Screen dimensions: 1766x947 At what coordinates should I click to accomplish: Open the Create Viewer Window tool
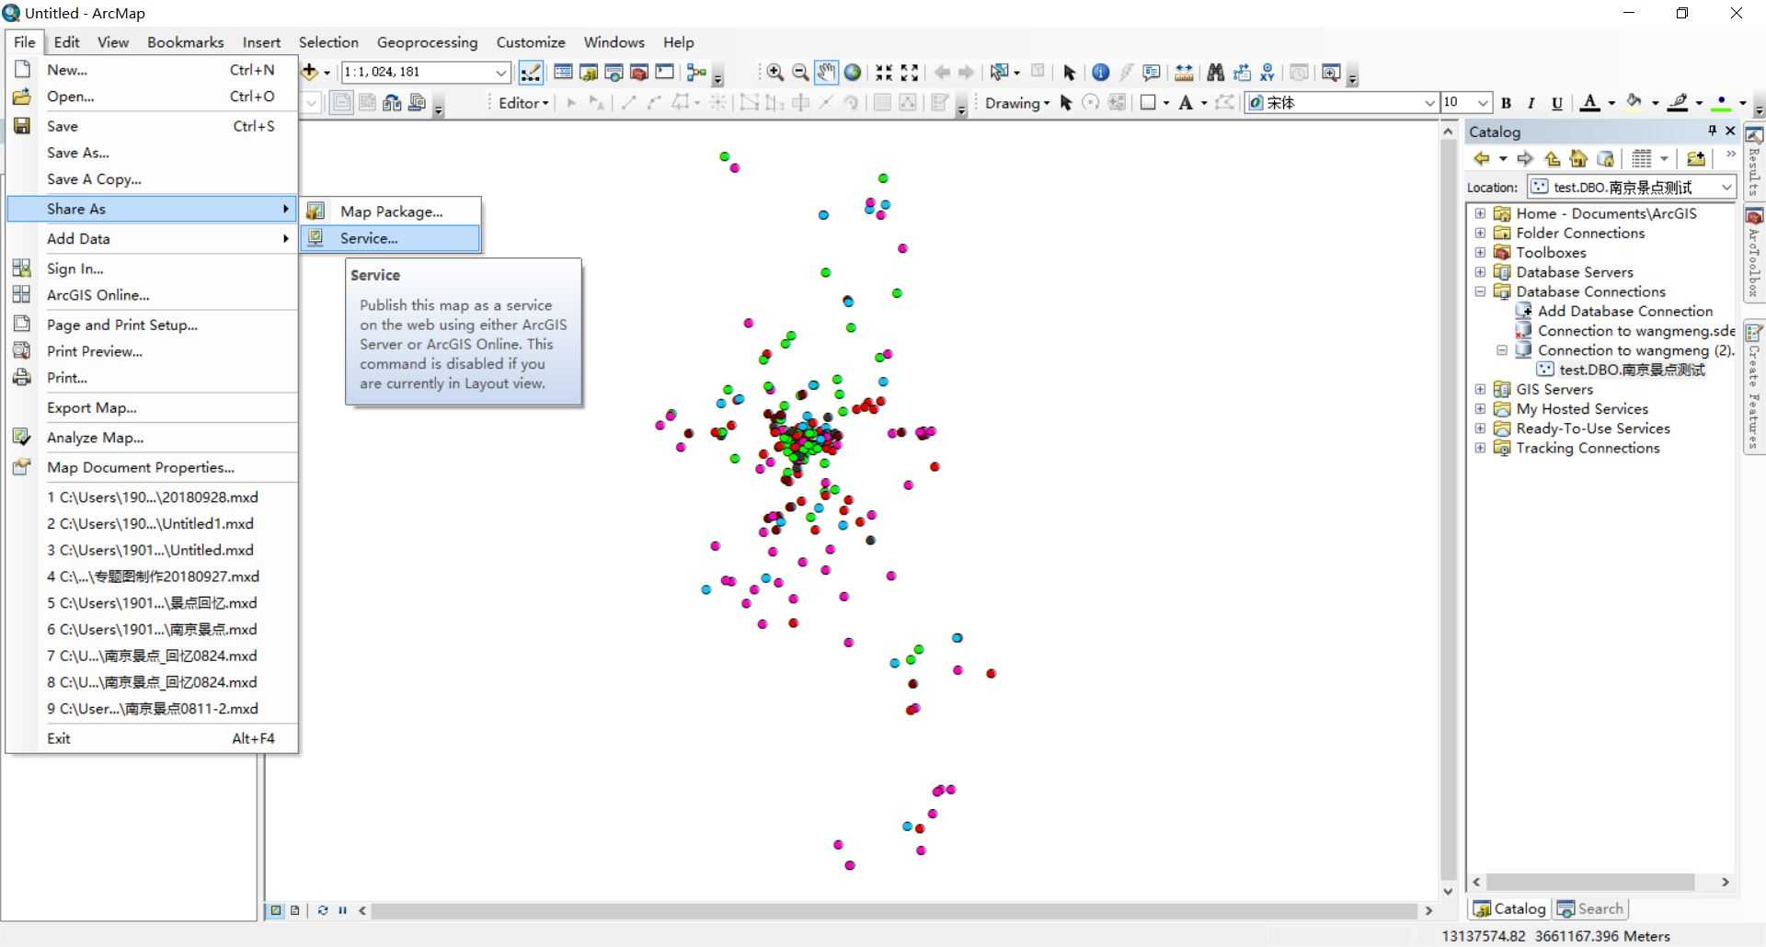(1330, 73)
